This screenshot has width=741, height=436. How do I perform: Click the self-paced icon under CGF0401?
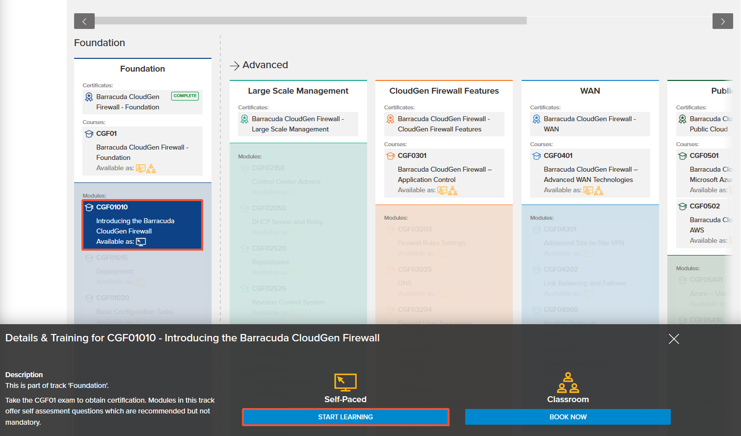pos(588,190)
